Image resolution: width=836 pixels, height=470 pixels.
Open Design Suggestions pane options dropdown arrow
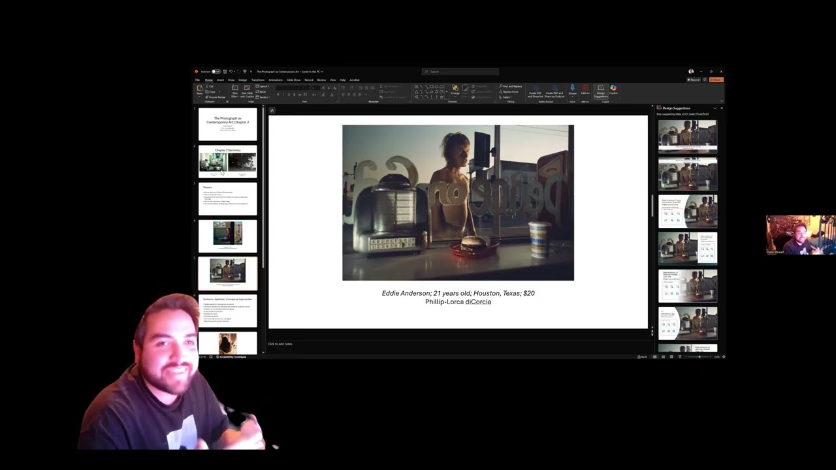(715, 108)
